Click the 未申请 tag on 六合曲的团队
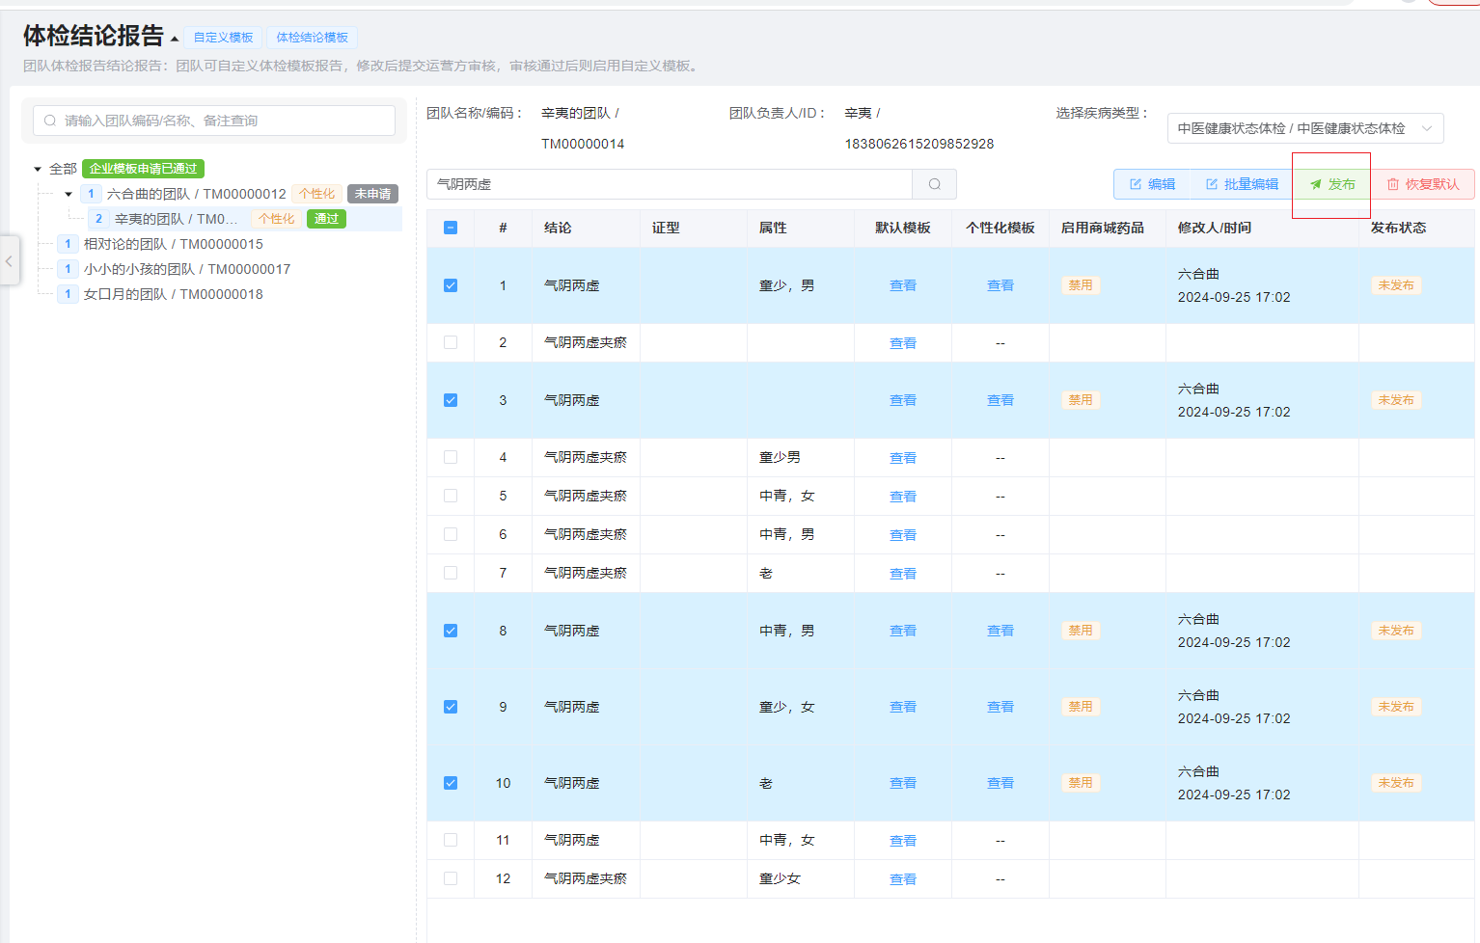 (372, 194)
